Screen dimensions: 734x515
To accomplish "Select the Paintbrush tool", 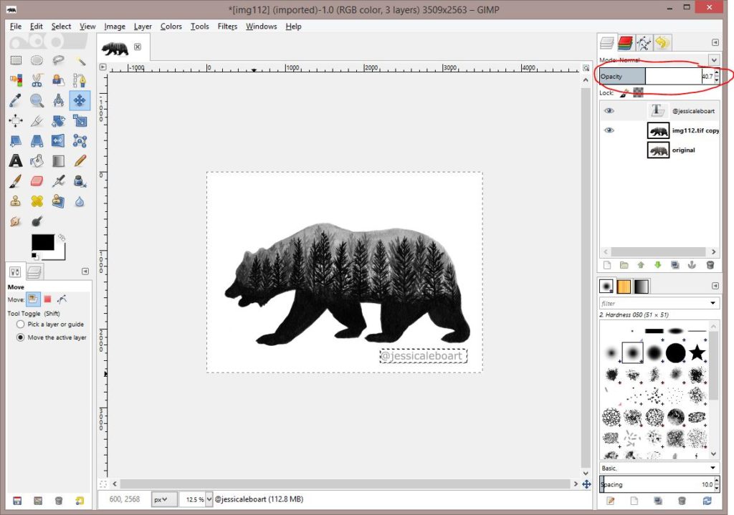I will [x=16, y=181].
